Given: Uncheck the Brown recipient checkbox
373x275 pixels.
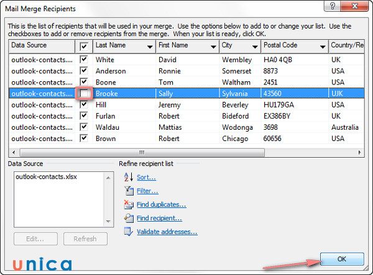Looking at the screenshot, I should [x=84, y=138].
